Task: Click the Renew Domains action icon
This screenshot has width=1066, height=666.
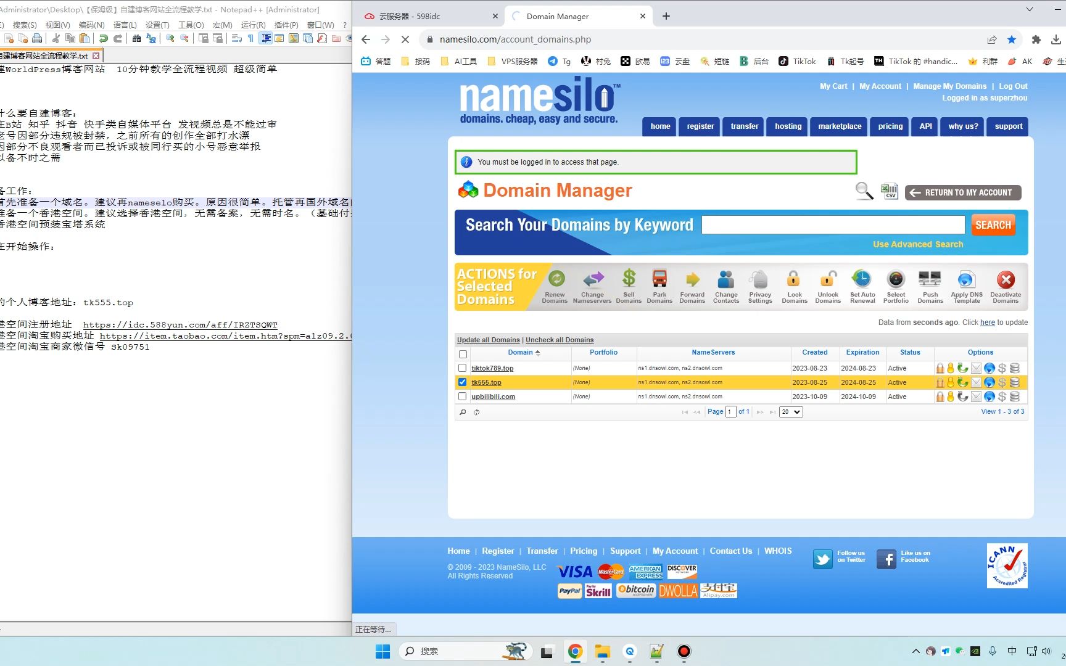Action: [556, 279]
